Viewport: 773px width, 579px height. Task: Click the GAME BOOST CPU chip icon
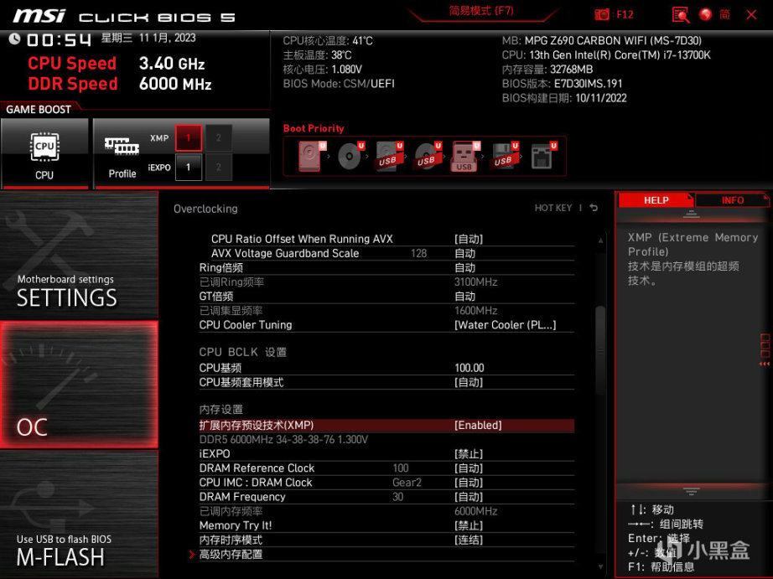[44, 147]
